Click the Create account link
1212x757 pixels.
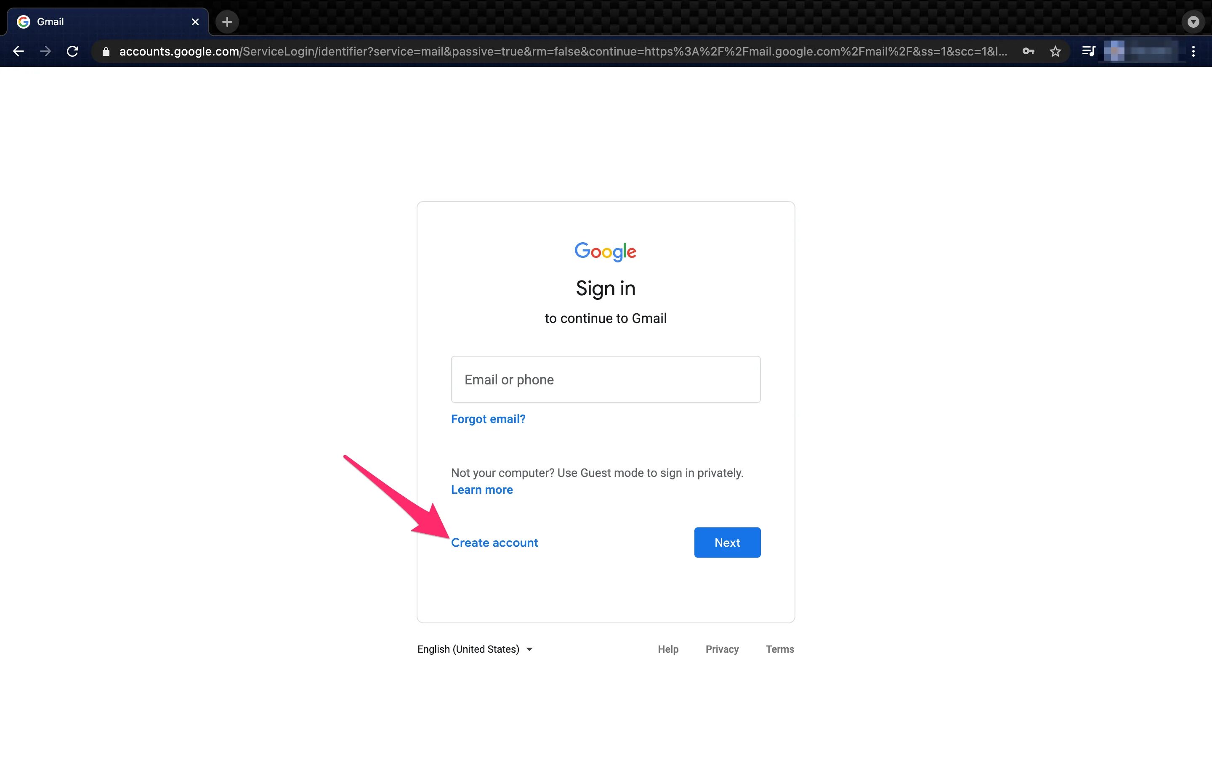tap(495, 543)
